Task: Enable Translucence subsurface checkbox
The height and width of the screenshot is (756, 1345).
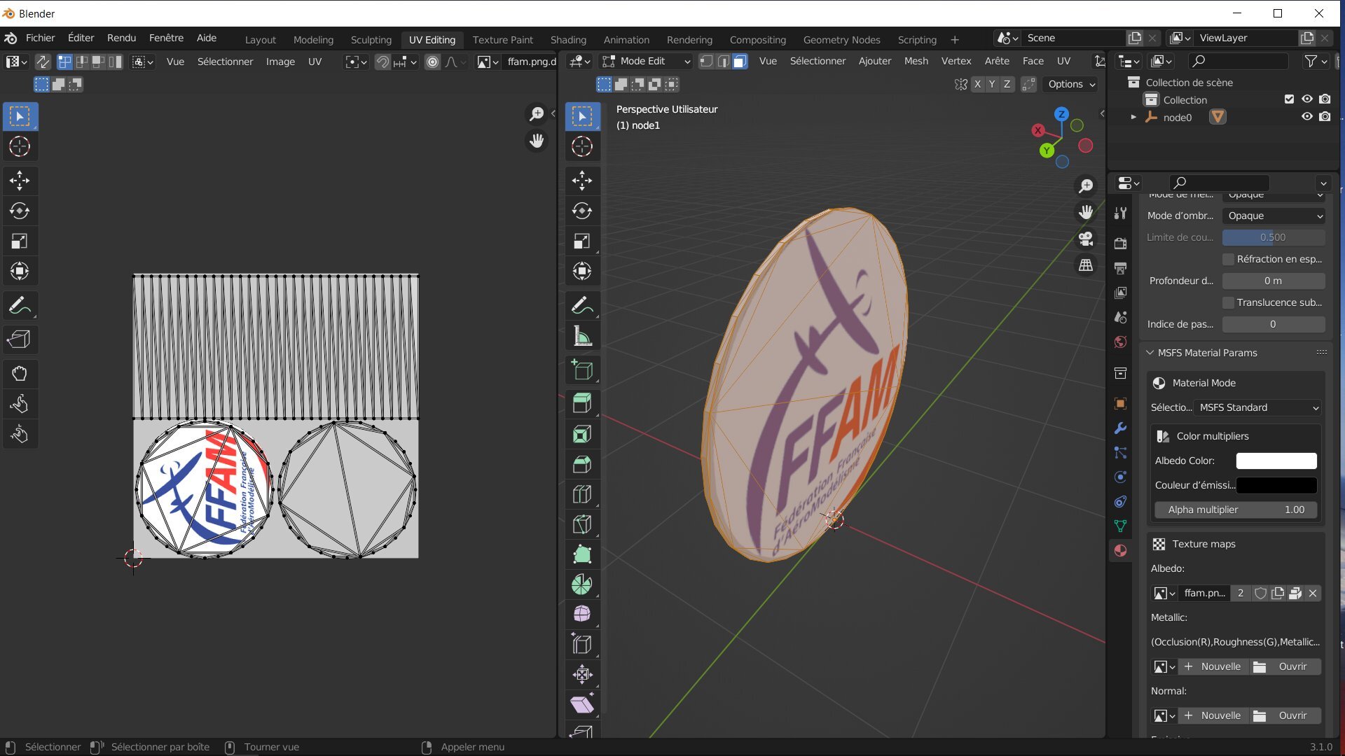Action: click(1228, 302)
